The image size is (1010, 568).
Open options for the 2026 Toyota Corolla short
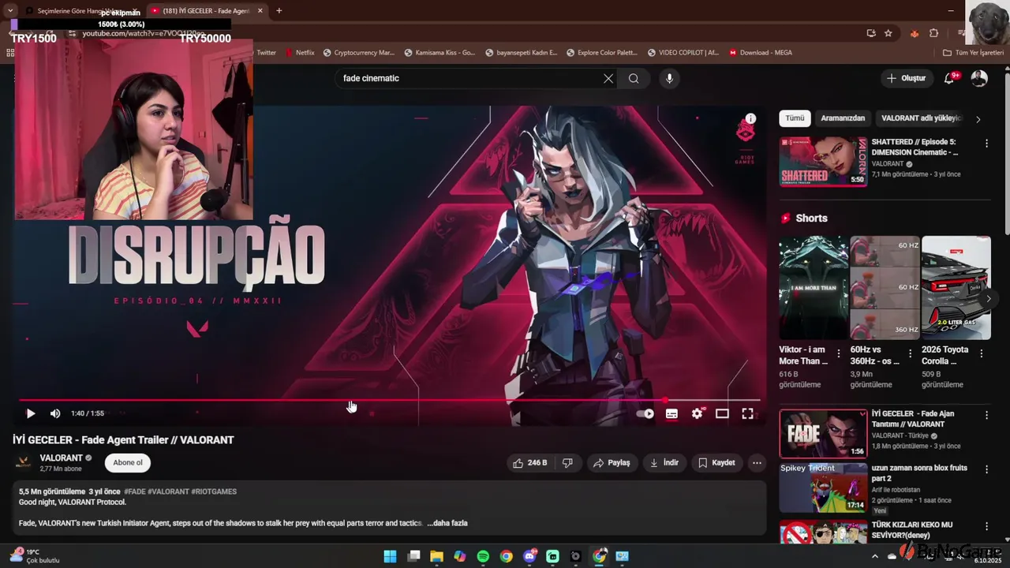pos(981,354)
